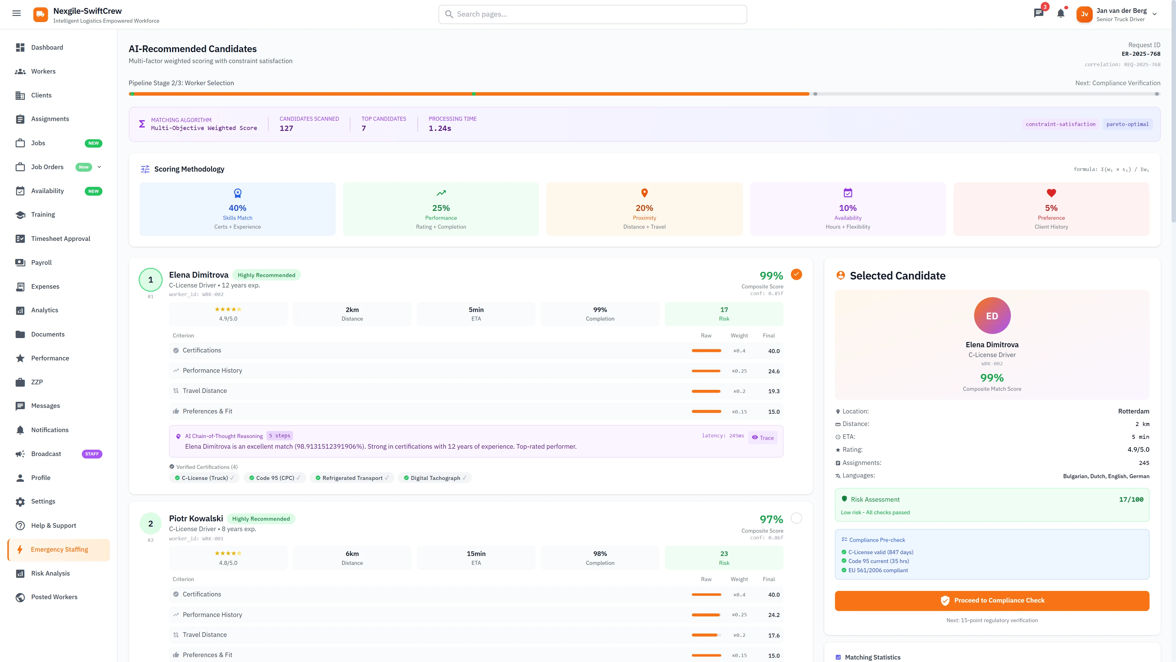
Task: Toggle Elena Dimitrova's selected checkmark
Action: point(796,275)
